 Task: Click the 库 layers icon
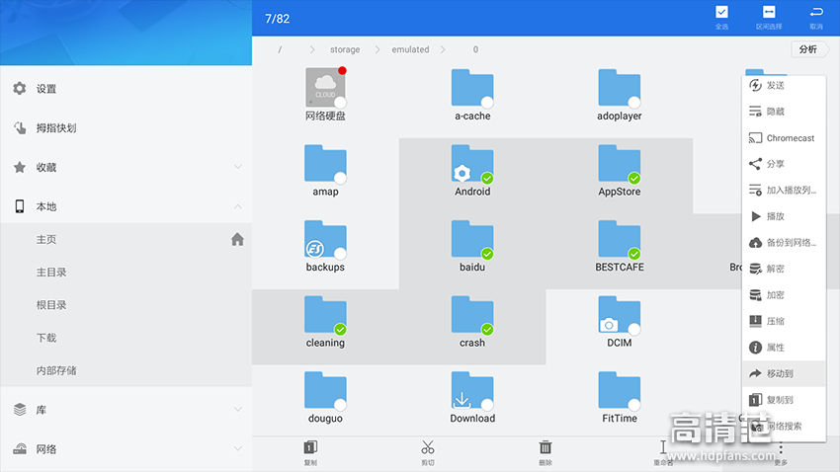click(20, 410)
